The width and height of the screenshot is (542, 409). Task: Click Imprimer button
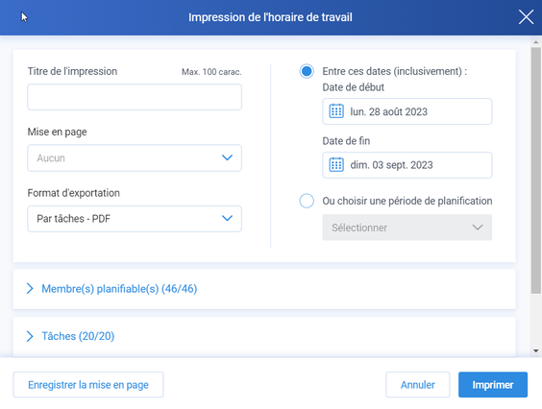493,384
